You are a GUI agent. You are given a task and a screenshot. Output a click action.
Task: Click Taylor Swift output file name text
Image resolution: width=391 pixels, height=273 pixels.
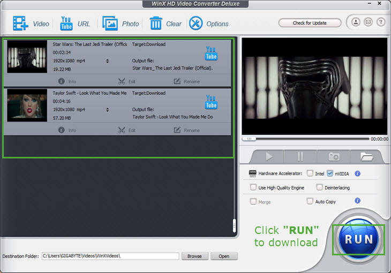click(172, 117)
